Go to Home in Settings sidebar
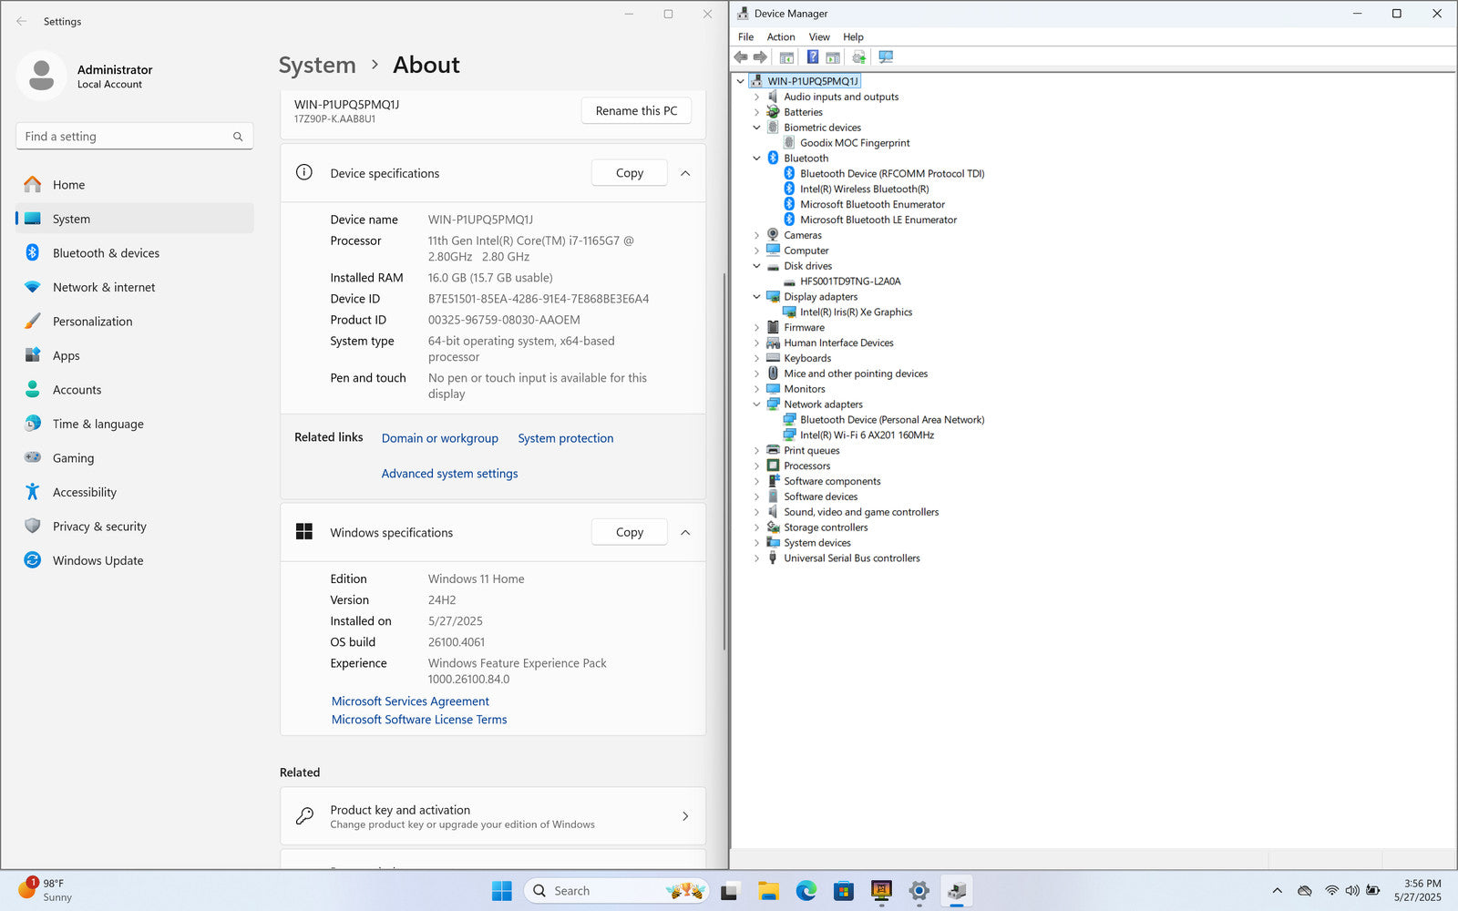1458x911 pixels. coord(135,185)
